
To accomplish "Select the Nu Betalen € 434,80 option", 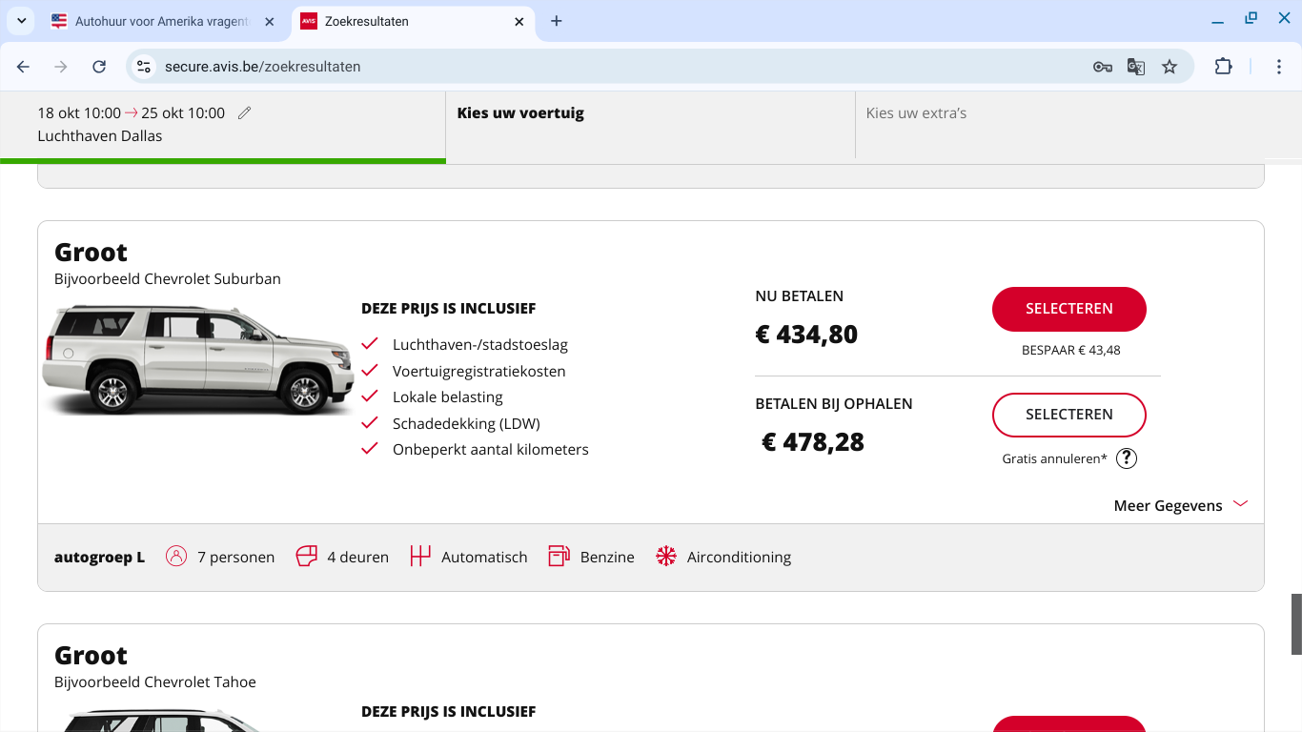I will 1068,309.
